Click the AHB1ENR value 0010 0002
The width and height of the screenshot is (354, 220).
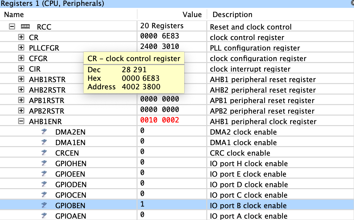point(160,120)
